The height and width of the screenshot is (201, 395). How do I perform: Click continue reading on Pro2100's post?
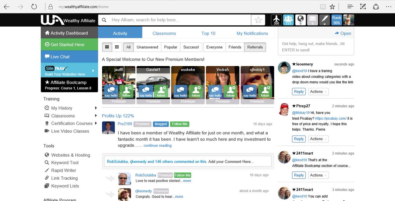click(x=157, y=145)
